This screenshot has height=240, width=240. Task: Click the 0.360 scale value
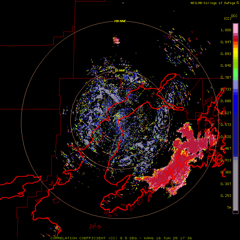(x=226, y=172)
